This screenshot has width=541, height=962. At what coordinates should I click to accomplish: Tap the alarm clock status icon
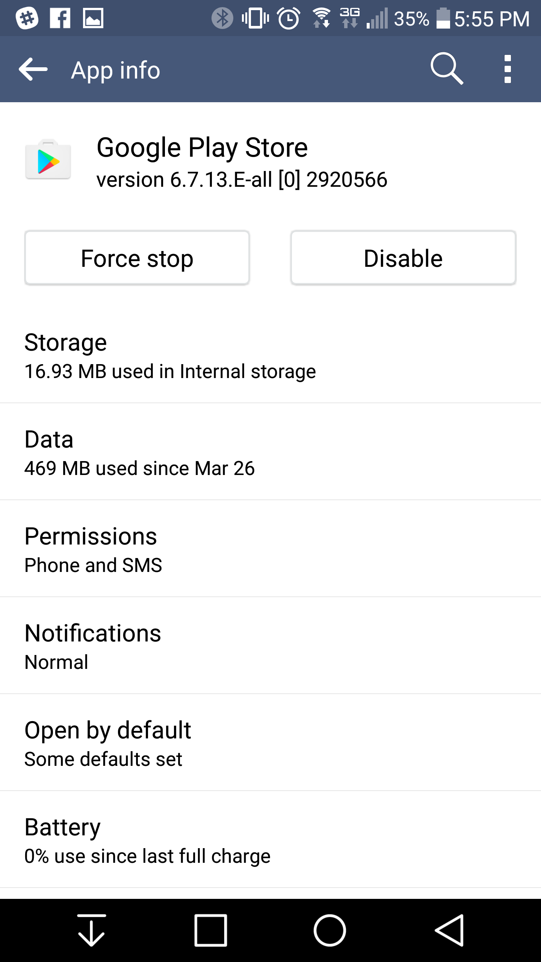point(289,18)
